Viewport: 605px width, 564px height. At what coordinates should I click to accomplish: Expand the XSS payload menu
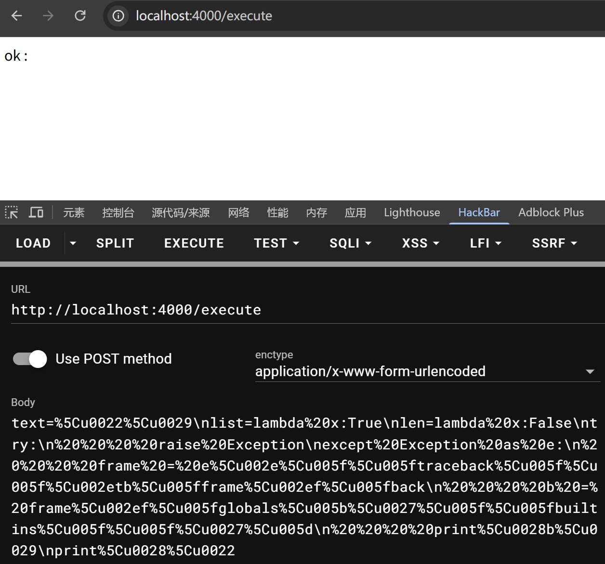[x=421, y=243]
